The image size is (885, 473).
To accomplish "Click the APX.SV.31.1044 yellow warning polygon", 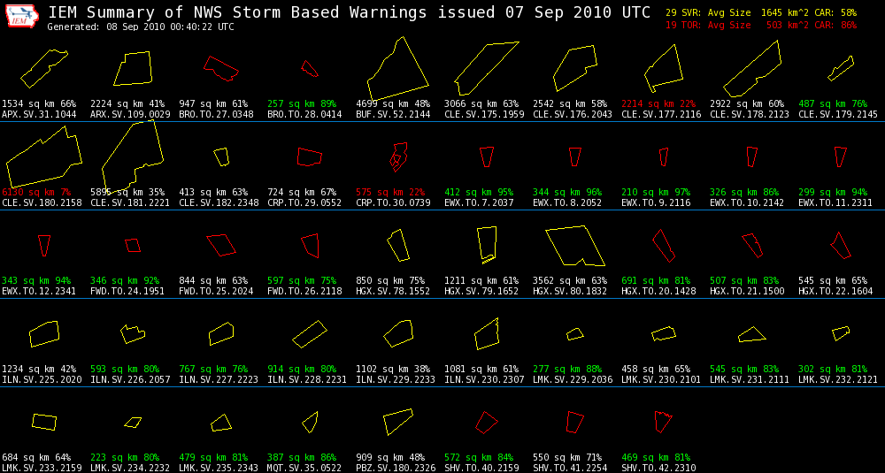I will (44, 68).
